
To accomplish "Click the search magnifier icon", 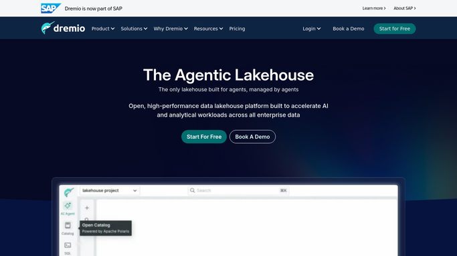I will [192, 191].
